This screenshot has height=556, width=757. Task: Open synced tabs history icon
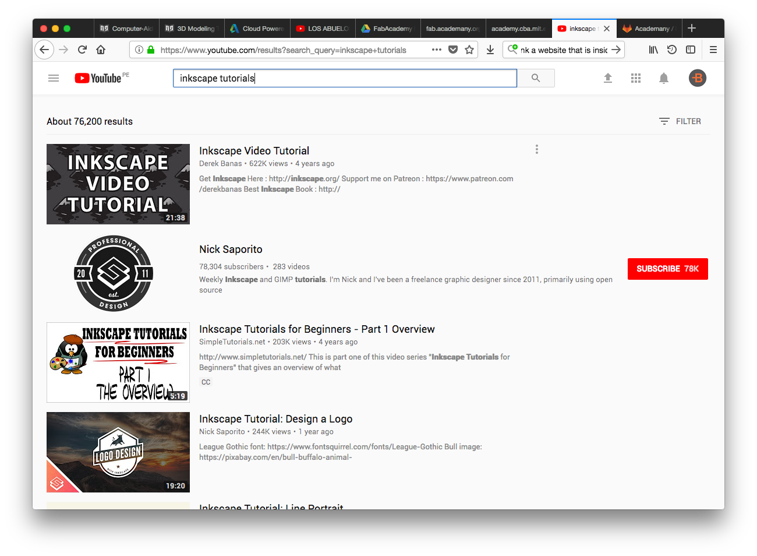pos(672,50)
